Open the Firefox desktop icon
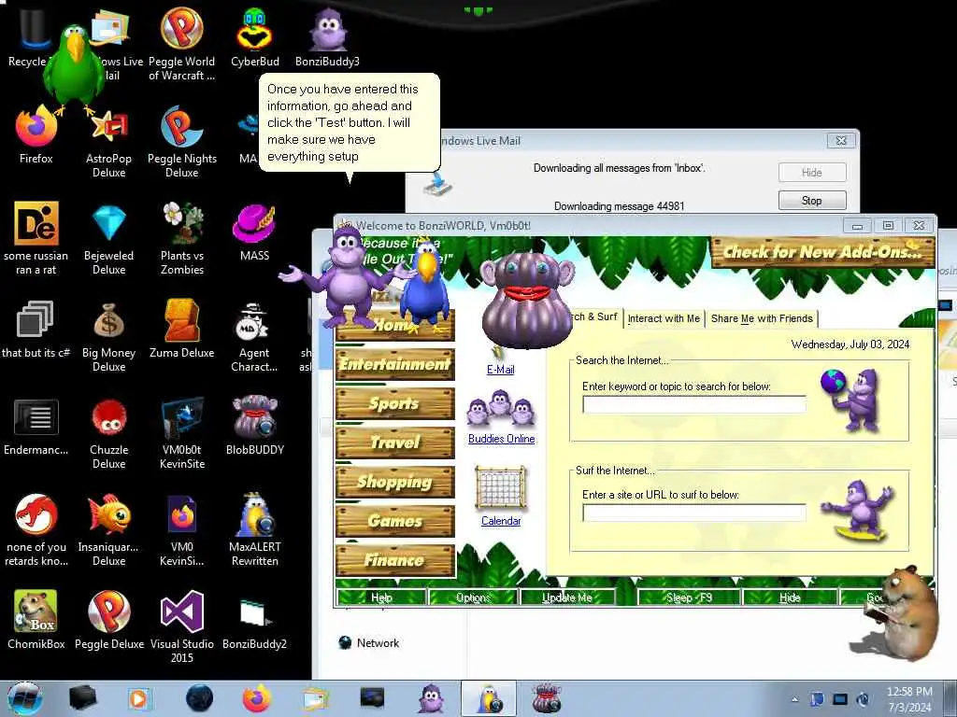Image resolution: width=957 pixels, height=717 pixels. point(36,135)
